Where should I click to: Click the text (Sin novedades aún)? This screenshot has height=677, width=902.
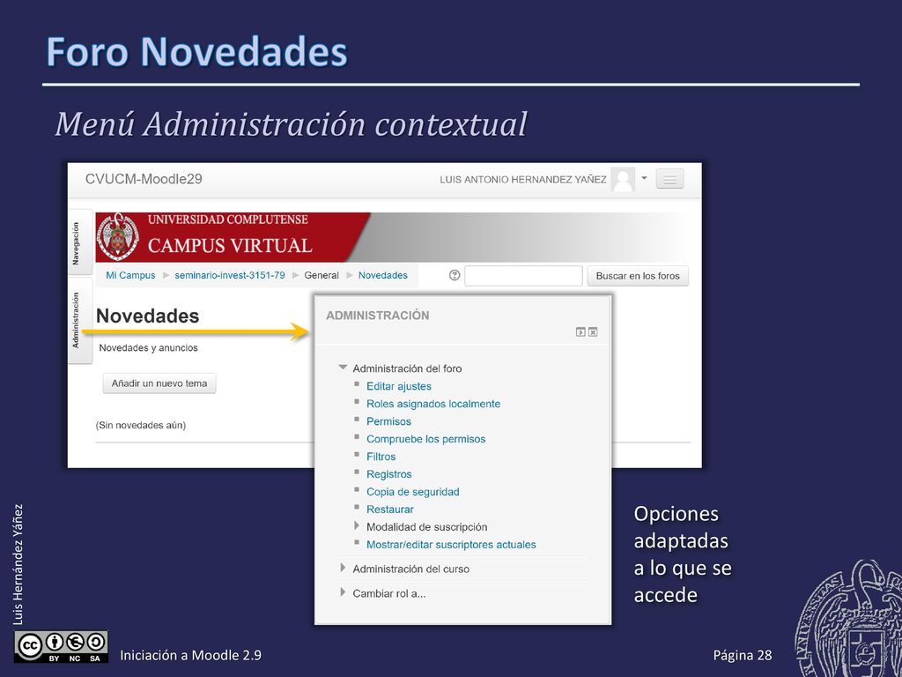click(x=141, y=426)
